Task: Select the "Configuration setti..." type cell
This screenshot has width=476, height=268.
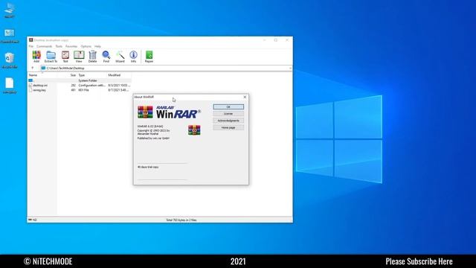Action: pyautogui.click(x=92, y=86)
